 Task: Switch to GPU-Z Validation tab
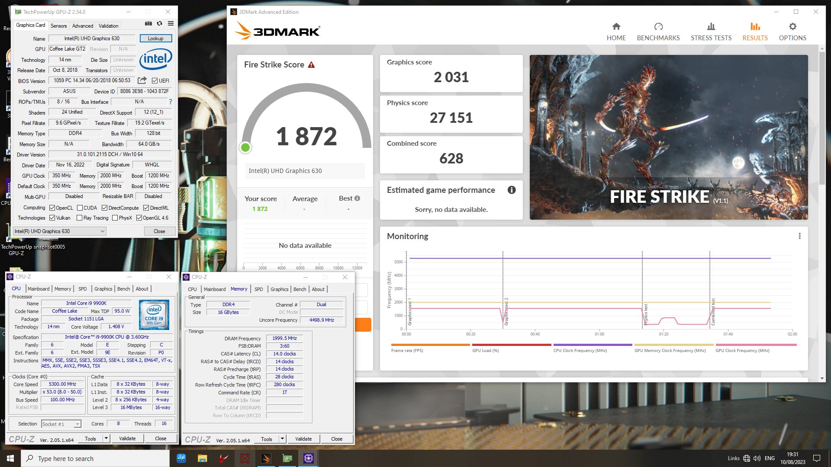[x=108, y=26]
